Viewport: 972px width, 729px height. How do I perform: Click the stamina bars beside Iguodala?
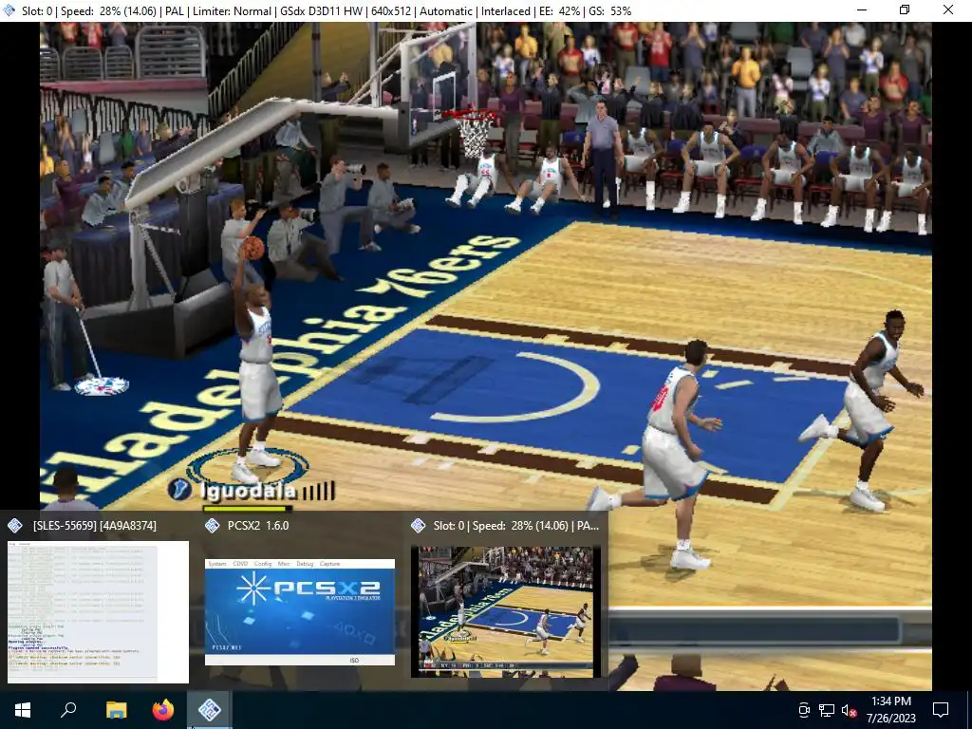(319, 492)
